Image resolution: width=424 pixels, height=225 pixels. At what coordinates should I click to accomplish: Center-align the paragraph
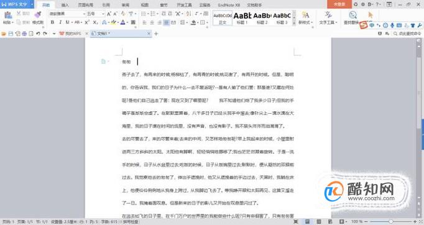(152, 22)
